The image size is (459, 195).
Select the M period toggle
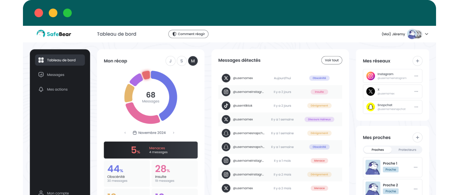click(x=193, y=61)
